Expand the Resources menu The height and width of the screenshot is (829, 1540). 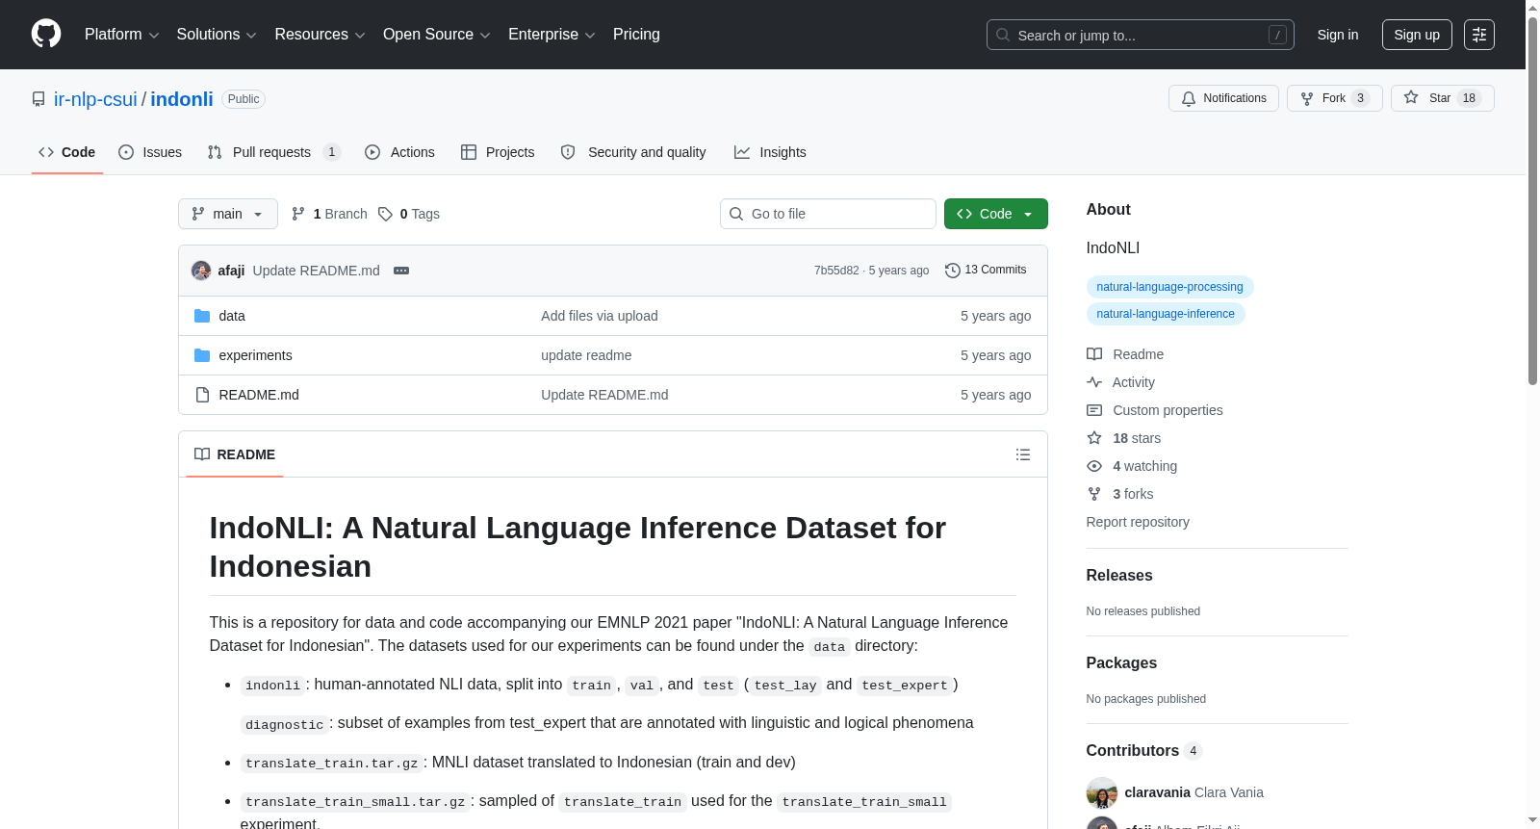[x=320, y=35]
